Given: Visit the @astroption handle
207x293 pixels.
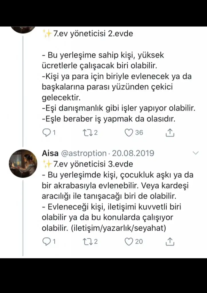Looking at the screenshot, I should tap(84, 153).
